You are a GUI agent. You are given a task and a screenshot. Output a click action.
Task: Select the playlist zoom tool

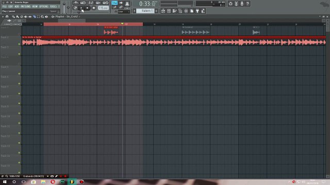(42, 16)
